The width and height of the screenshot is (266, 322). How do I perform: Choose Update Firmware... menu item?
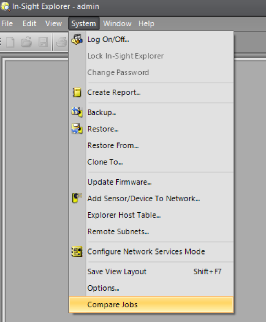click(x=120, y=182)
